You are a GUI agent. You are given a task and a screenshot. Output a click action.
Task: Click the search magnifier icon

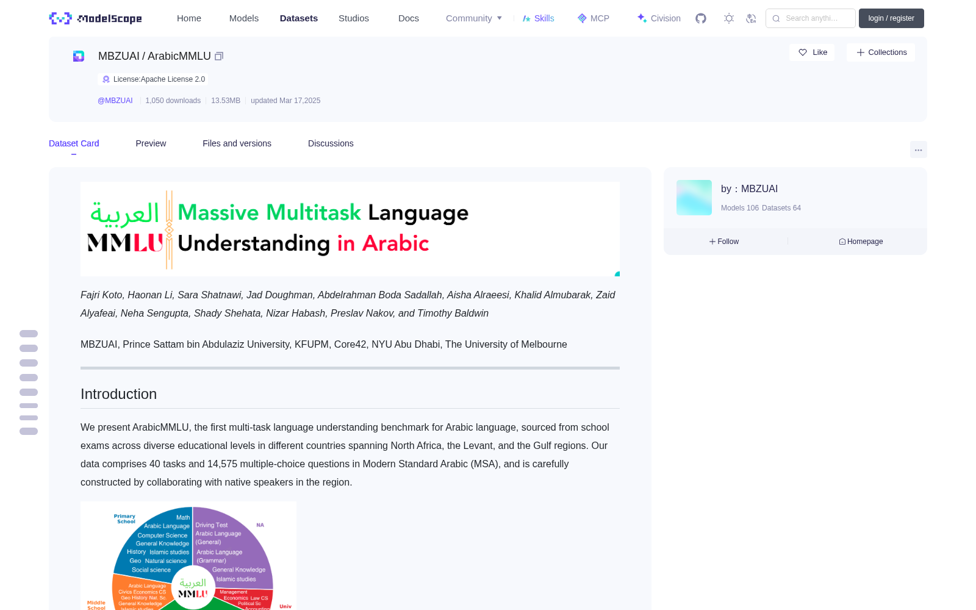(x=777, y=18)
